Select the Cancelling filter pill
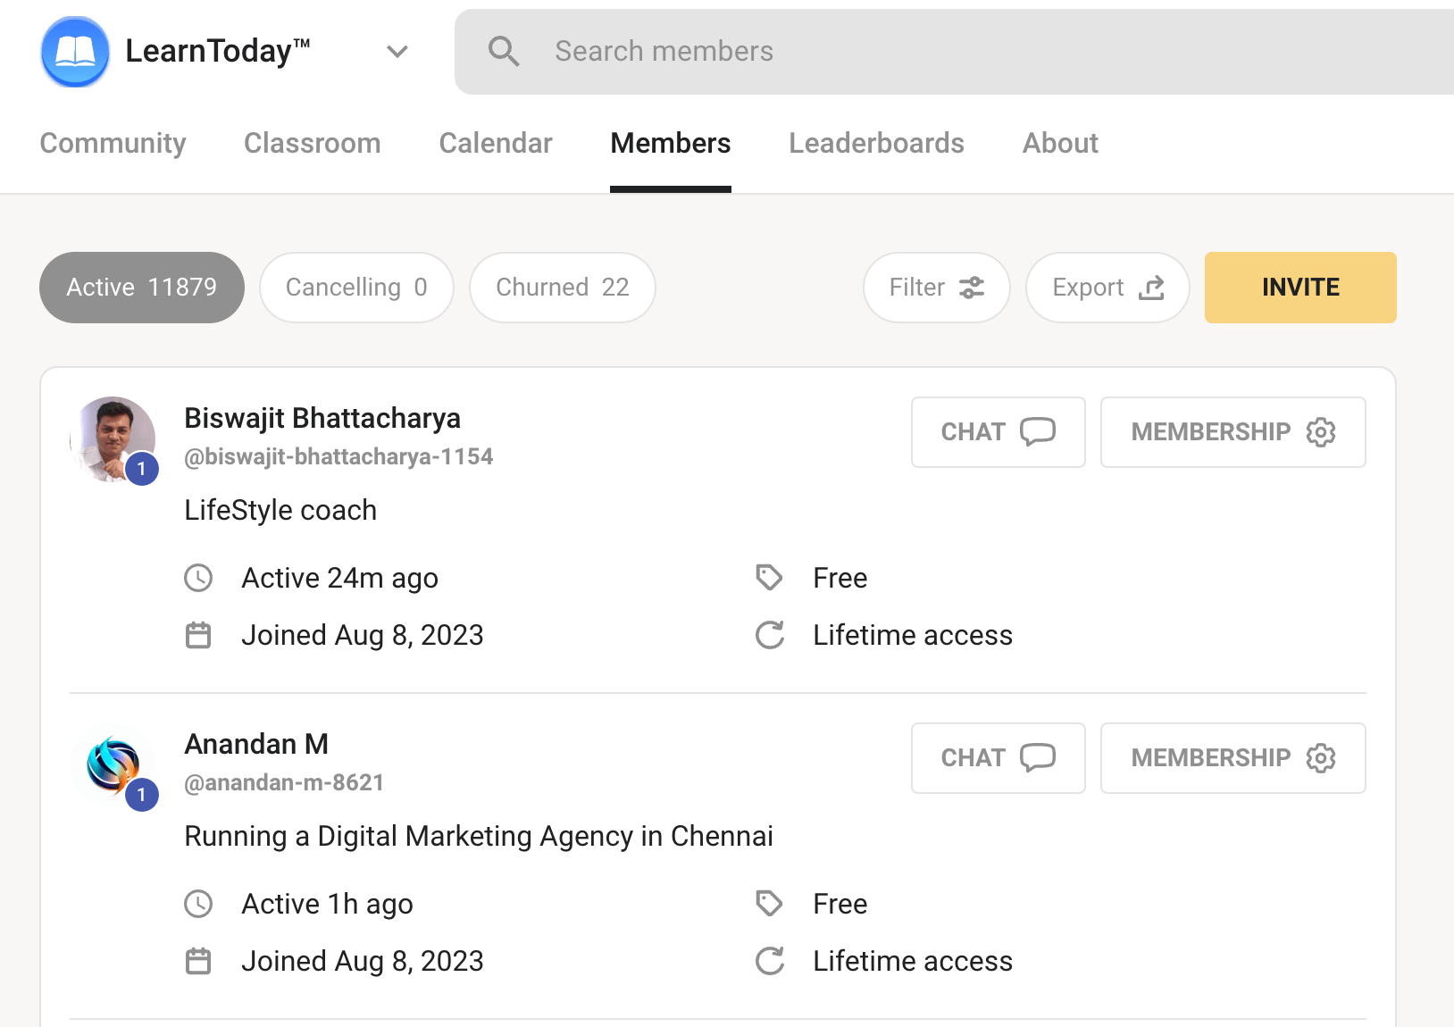 pyautogui.click(x=356, y=287)
